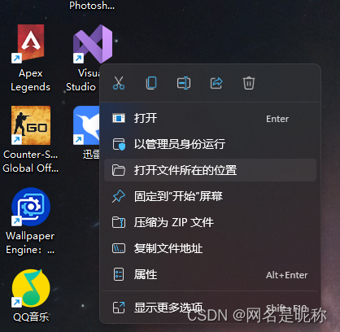The width and height of the screenshot is (340, 332).
Task: Select 压缩为 ZIP 文件 entry
Action: coord(210,222)
